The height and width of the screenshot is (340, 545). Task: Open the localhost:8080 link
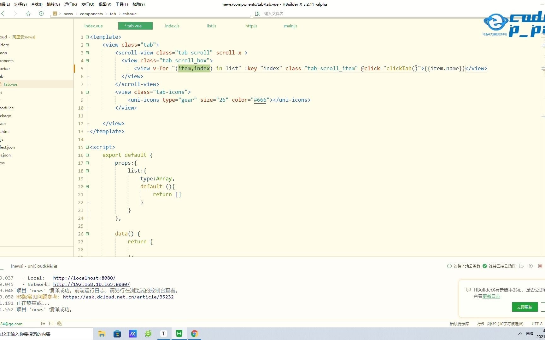[x=84, y=278]
